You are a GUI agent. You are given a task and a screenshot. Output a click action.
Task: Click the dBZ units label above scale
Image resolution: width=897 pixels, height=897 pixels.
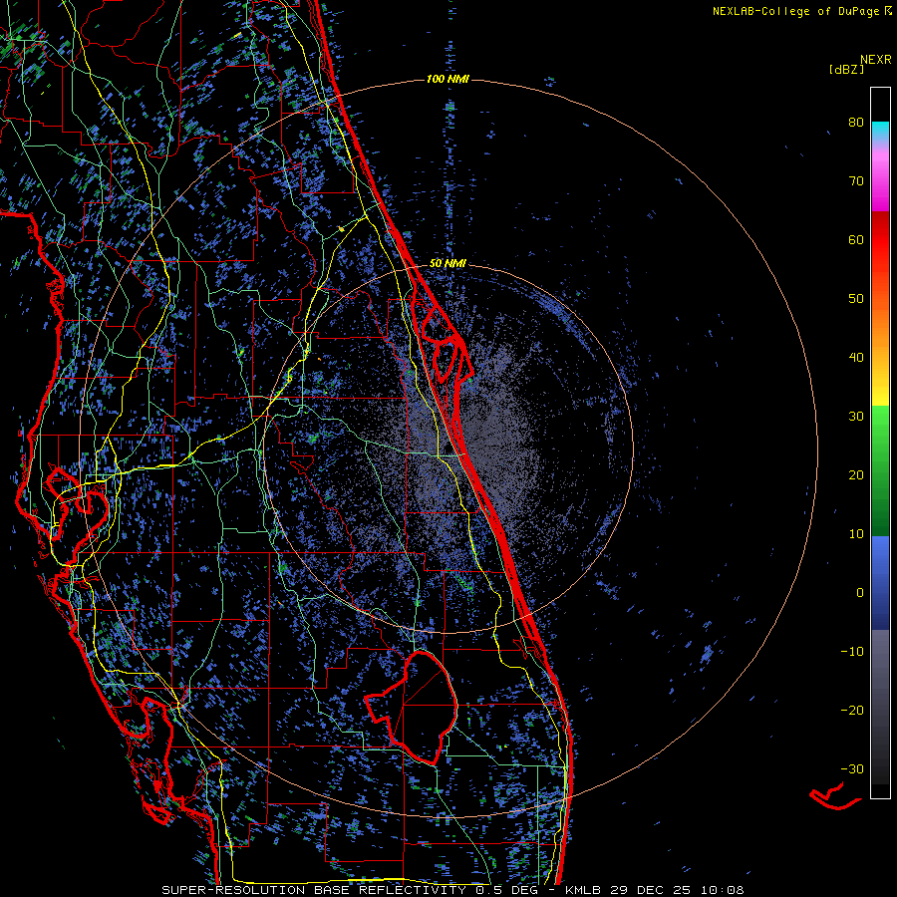click(846, 69)
